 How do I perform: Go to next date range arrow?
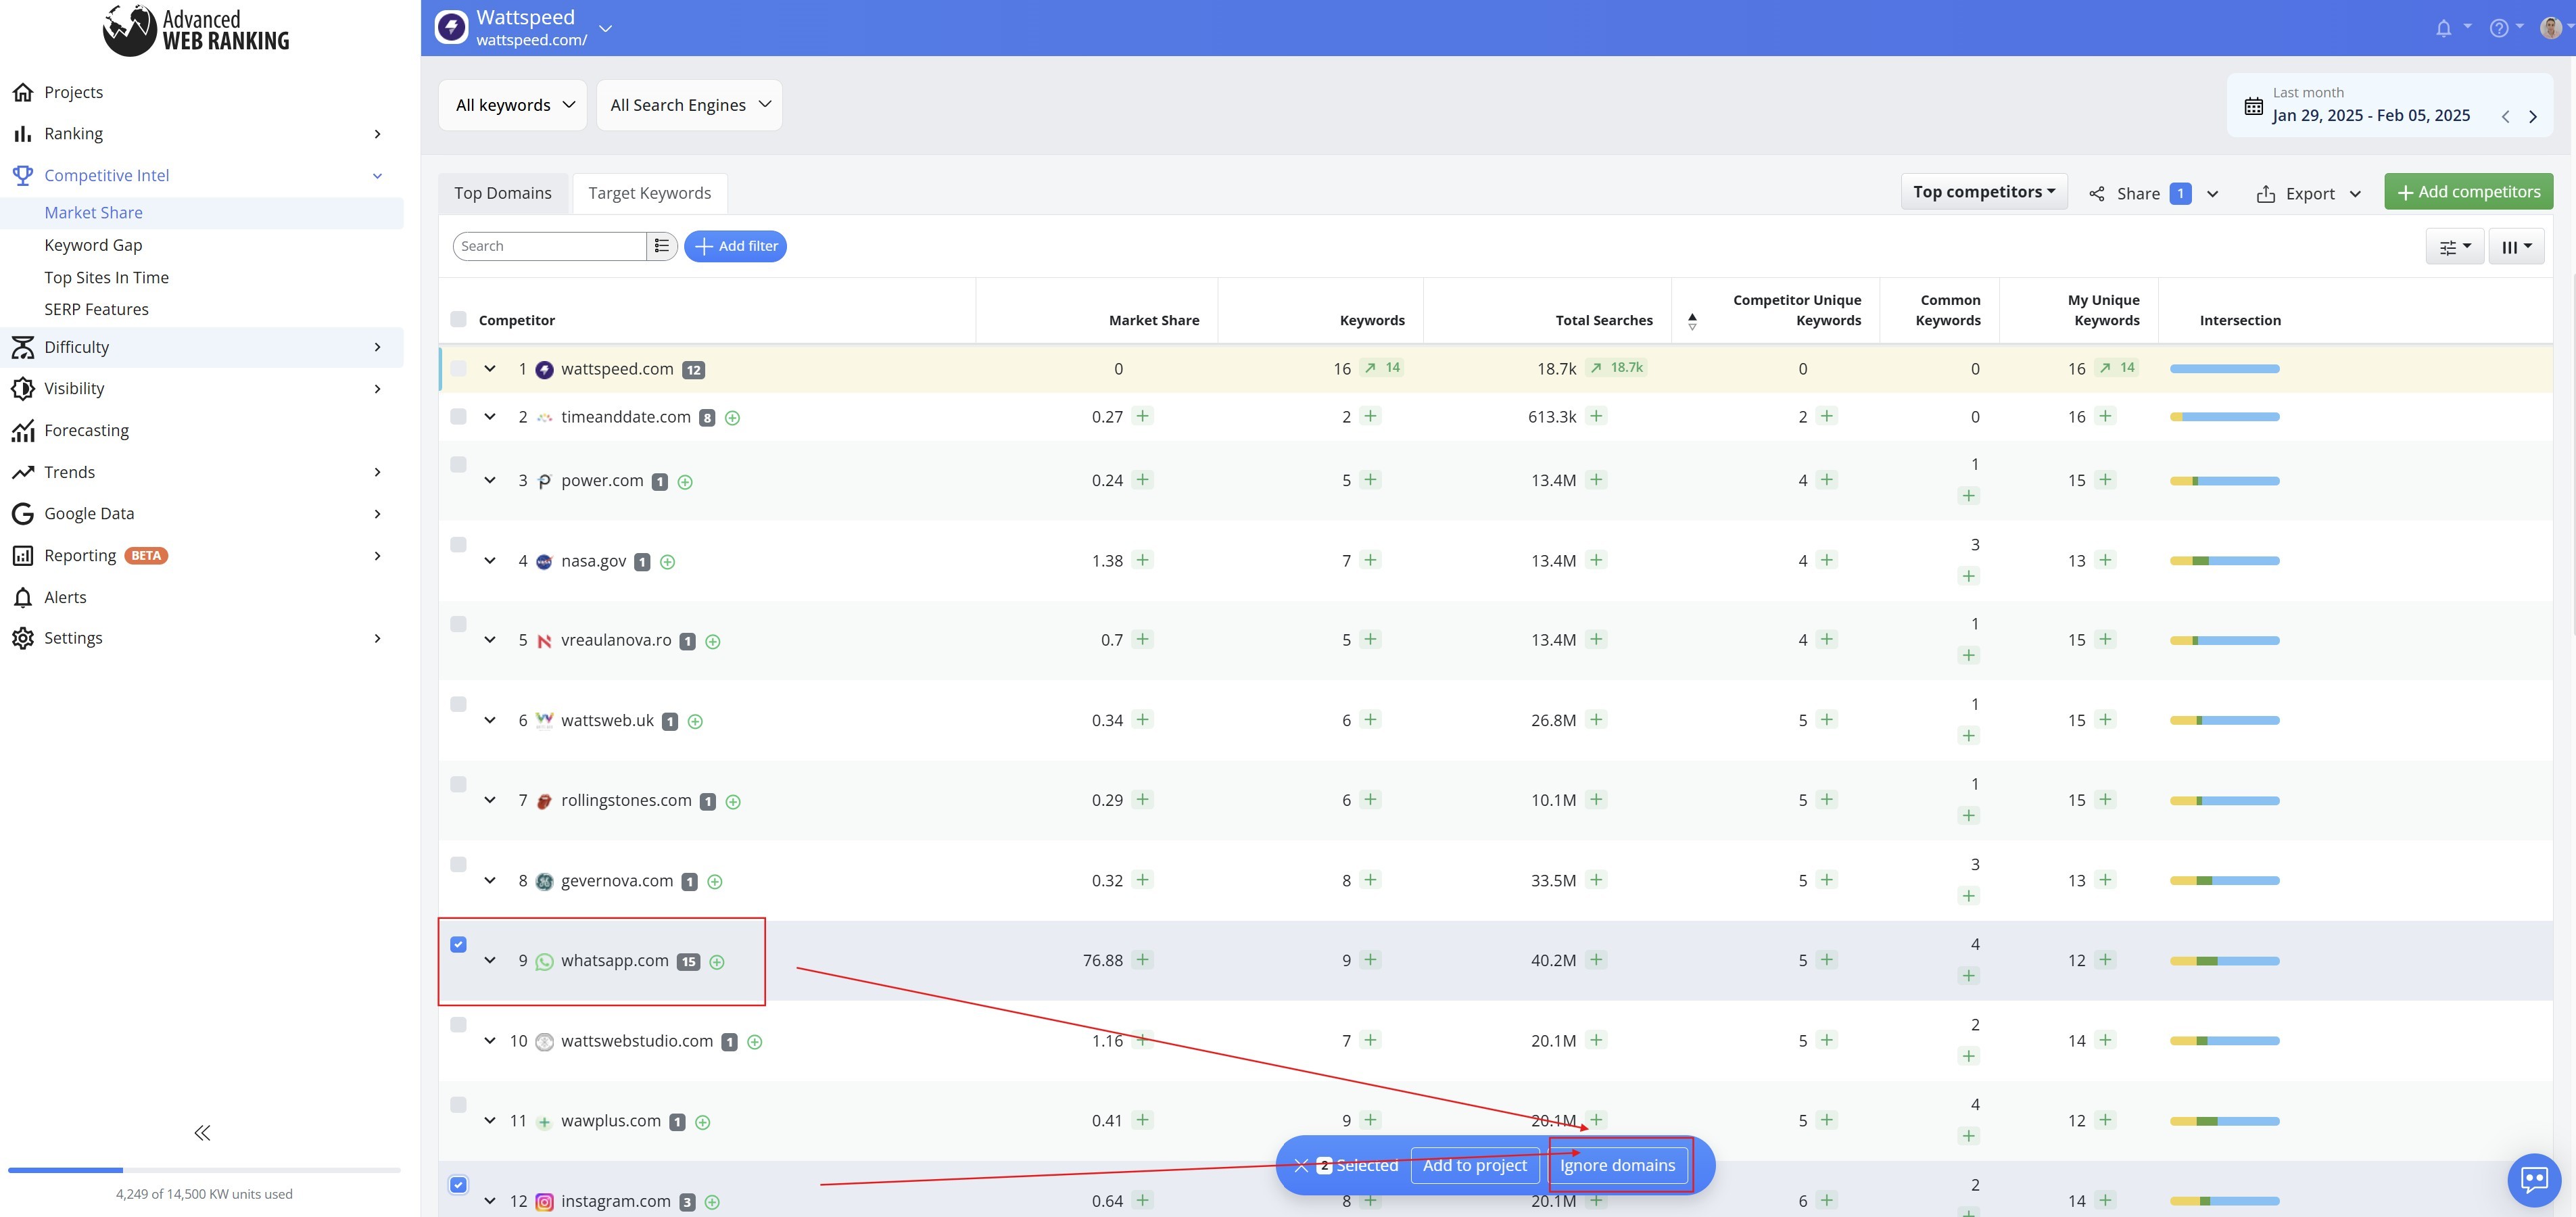2533,117
